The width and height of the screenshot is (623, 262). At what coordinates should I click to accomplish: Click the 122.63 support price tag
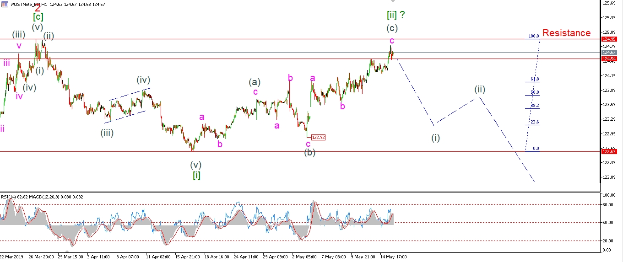(609, 151)
